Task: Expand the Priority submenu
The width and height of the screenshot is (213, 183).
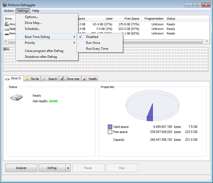Action: point(47,43)
